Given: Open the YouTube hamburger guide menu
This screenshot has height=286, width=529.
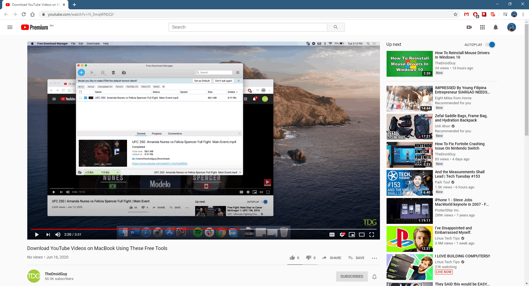Looking at the screenshot, I should point(10,27).
